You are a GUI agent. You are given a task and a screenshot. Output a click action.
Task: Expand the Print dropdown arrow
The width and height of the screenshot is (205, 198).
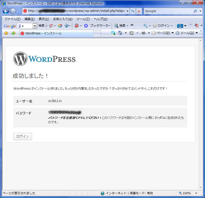(x=149, y=33)
